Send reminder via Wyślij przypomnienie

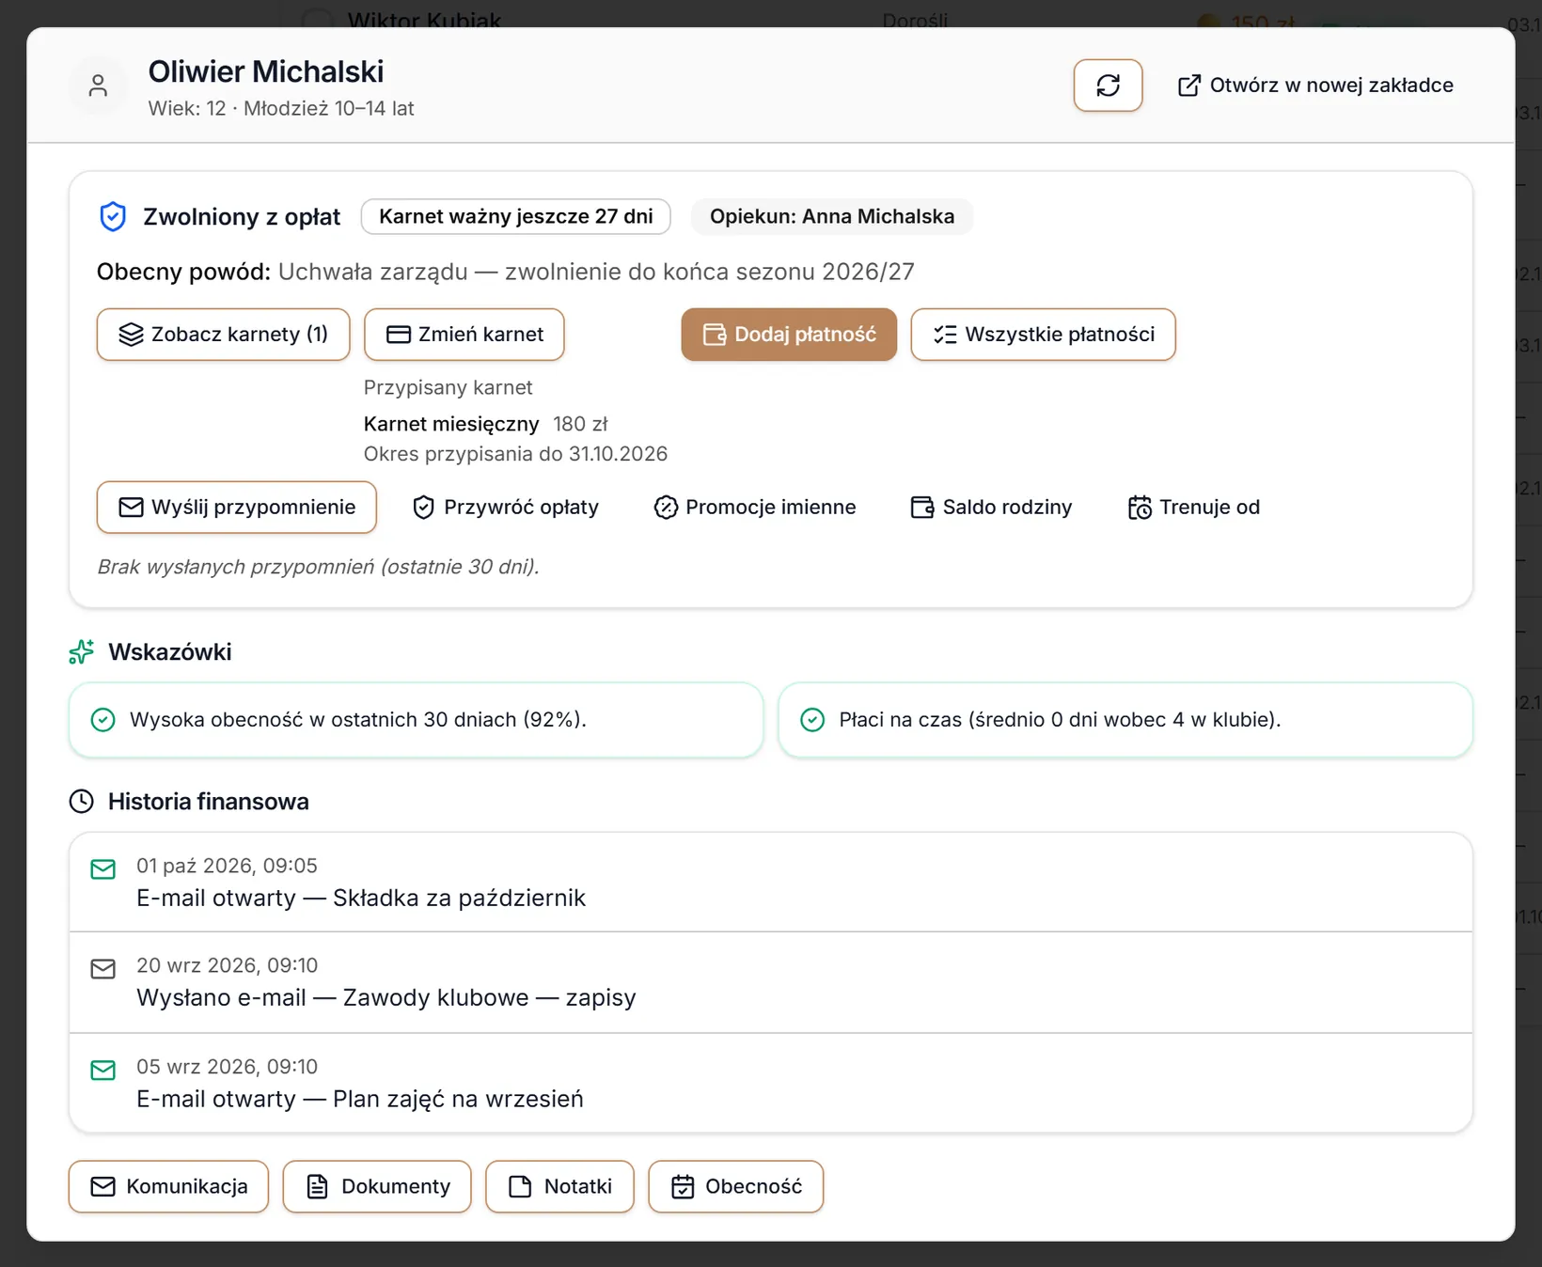point(237,508)
